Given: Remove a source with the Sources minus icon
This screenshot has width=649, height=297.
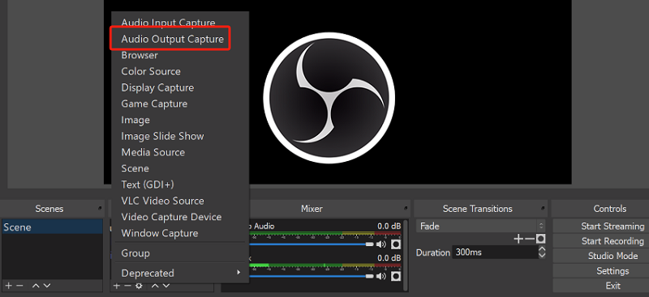Looking at the screenshot, I should tap(128, 286).
